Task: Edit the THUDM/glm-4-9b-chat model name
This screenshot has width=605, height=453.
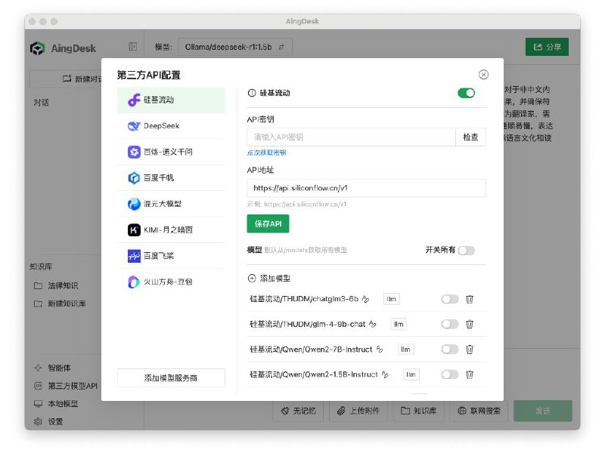Action: (373, 325)
